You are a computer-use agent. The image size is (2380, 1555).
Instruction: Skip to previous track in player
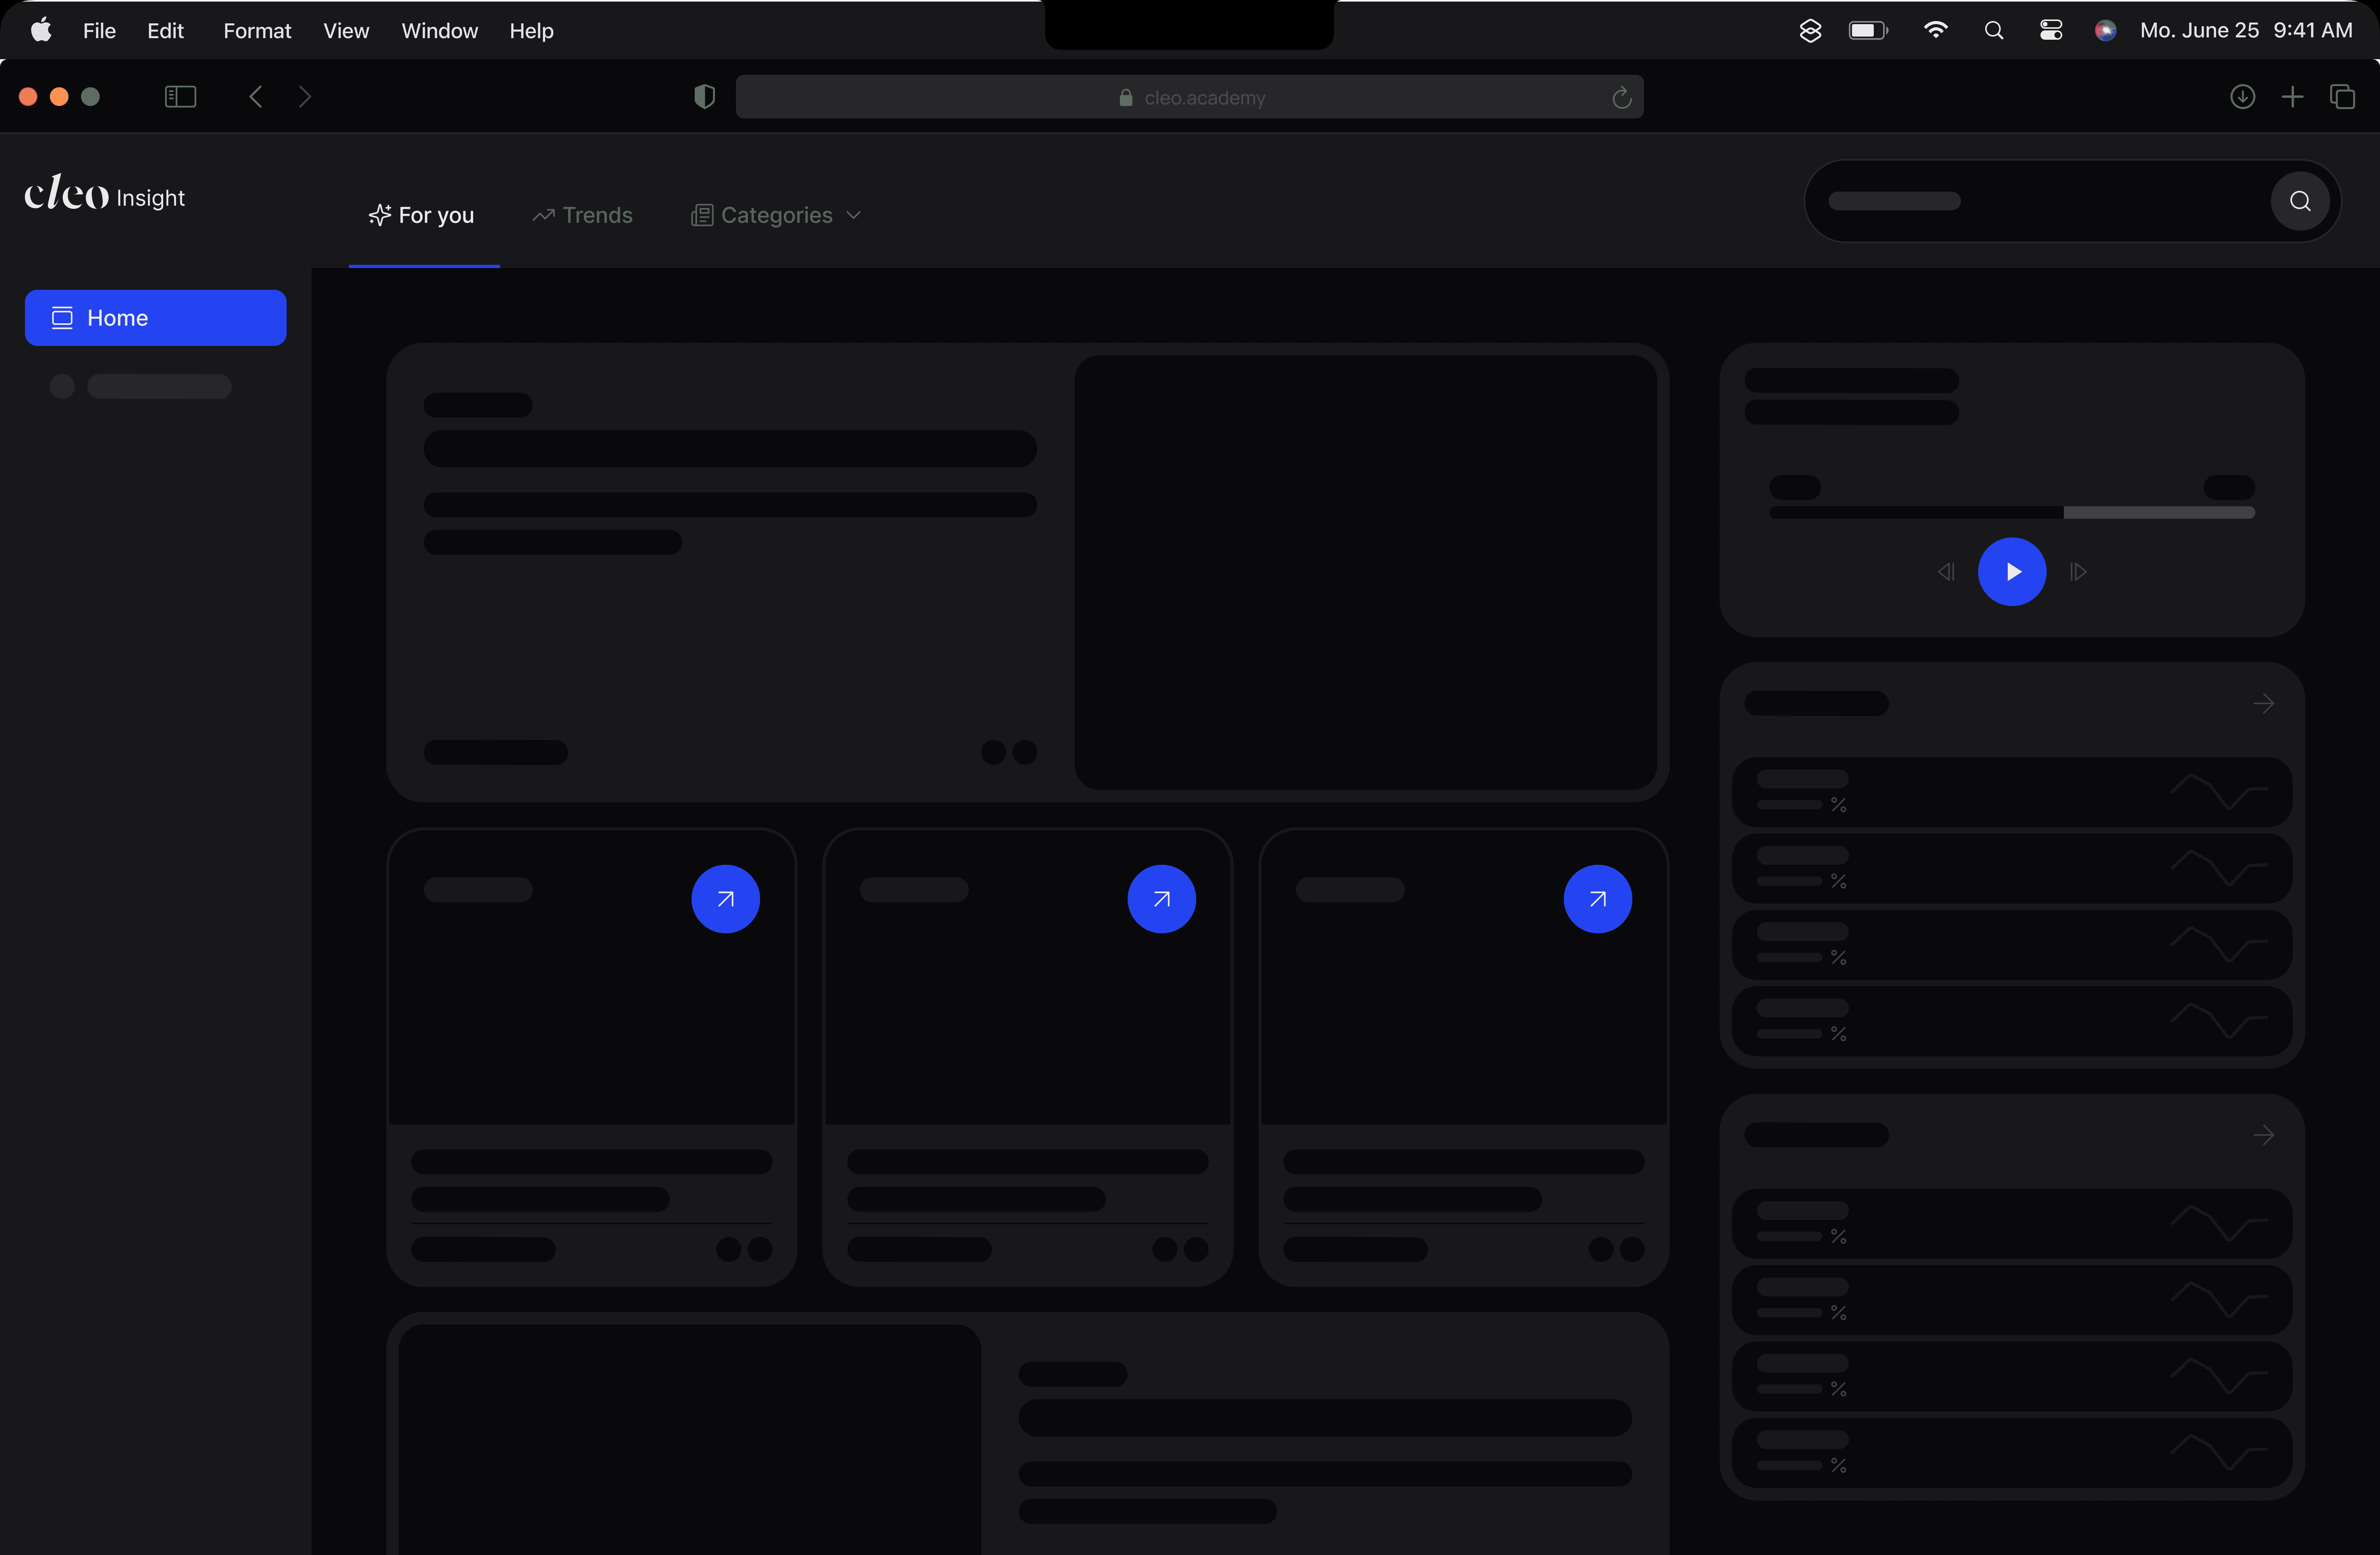click(1945, 571)
